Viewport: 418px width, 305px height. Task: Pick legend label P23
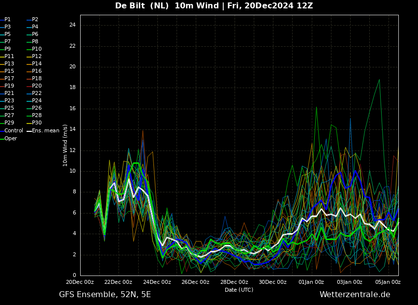coord(9,100)
